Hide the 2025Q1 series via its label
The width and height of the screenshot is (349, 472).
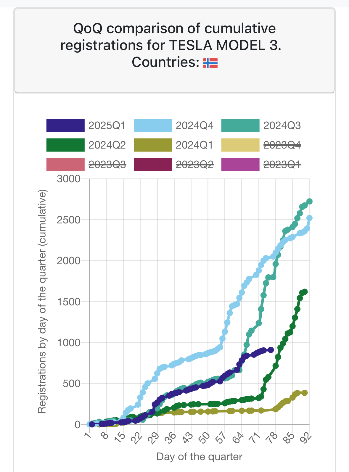pyautogui.click(x=107, y=125)
